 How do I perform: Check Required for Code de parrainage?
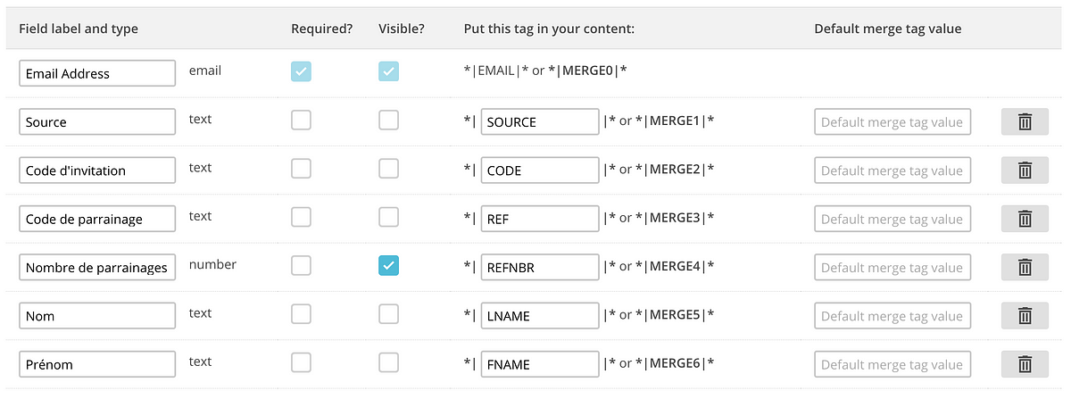pos(302,216)
